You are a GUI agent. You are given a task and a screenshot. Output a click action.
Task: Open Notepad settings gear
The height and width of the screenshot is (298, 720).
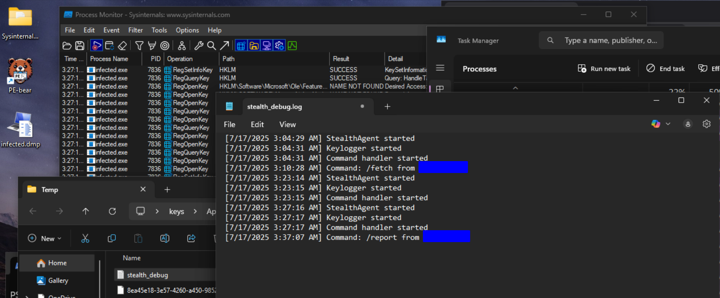(x=706, y=124)
